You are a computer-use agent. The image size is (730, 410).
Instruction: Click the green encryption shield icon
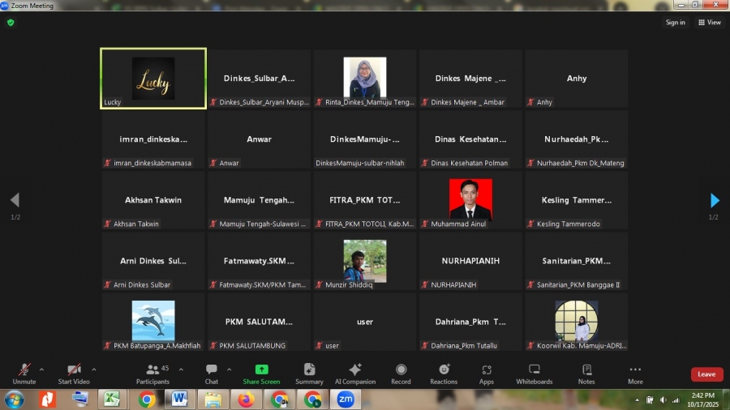(11, 23)
